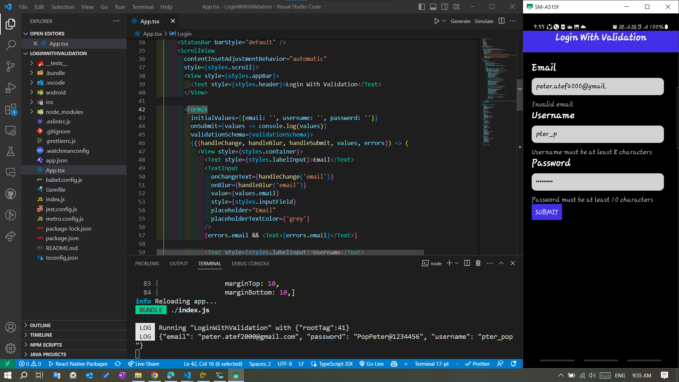Maximize the terminal panel with the chevron
Screen dimensions: 679x382
[x=501, y=263]
